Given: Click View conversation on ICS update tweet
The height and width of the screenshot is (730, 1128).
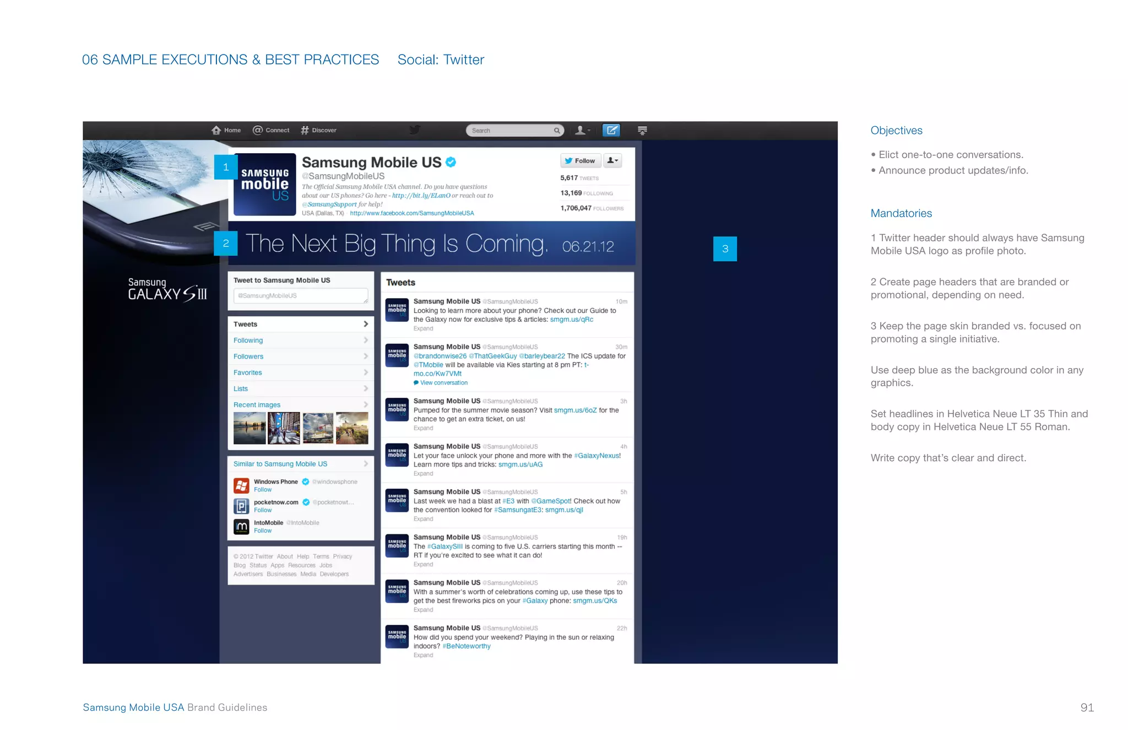Looking at the screenshot, I should (x=441, y=383).
